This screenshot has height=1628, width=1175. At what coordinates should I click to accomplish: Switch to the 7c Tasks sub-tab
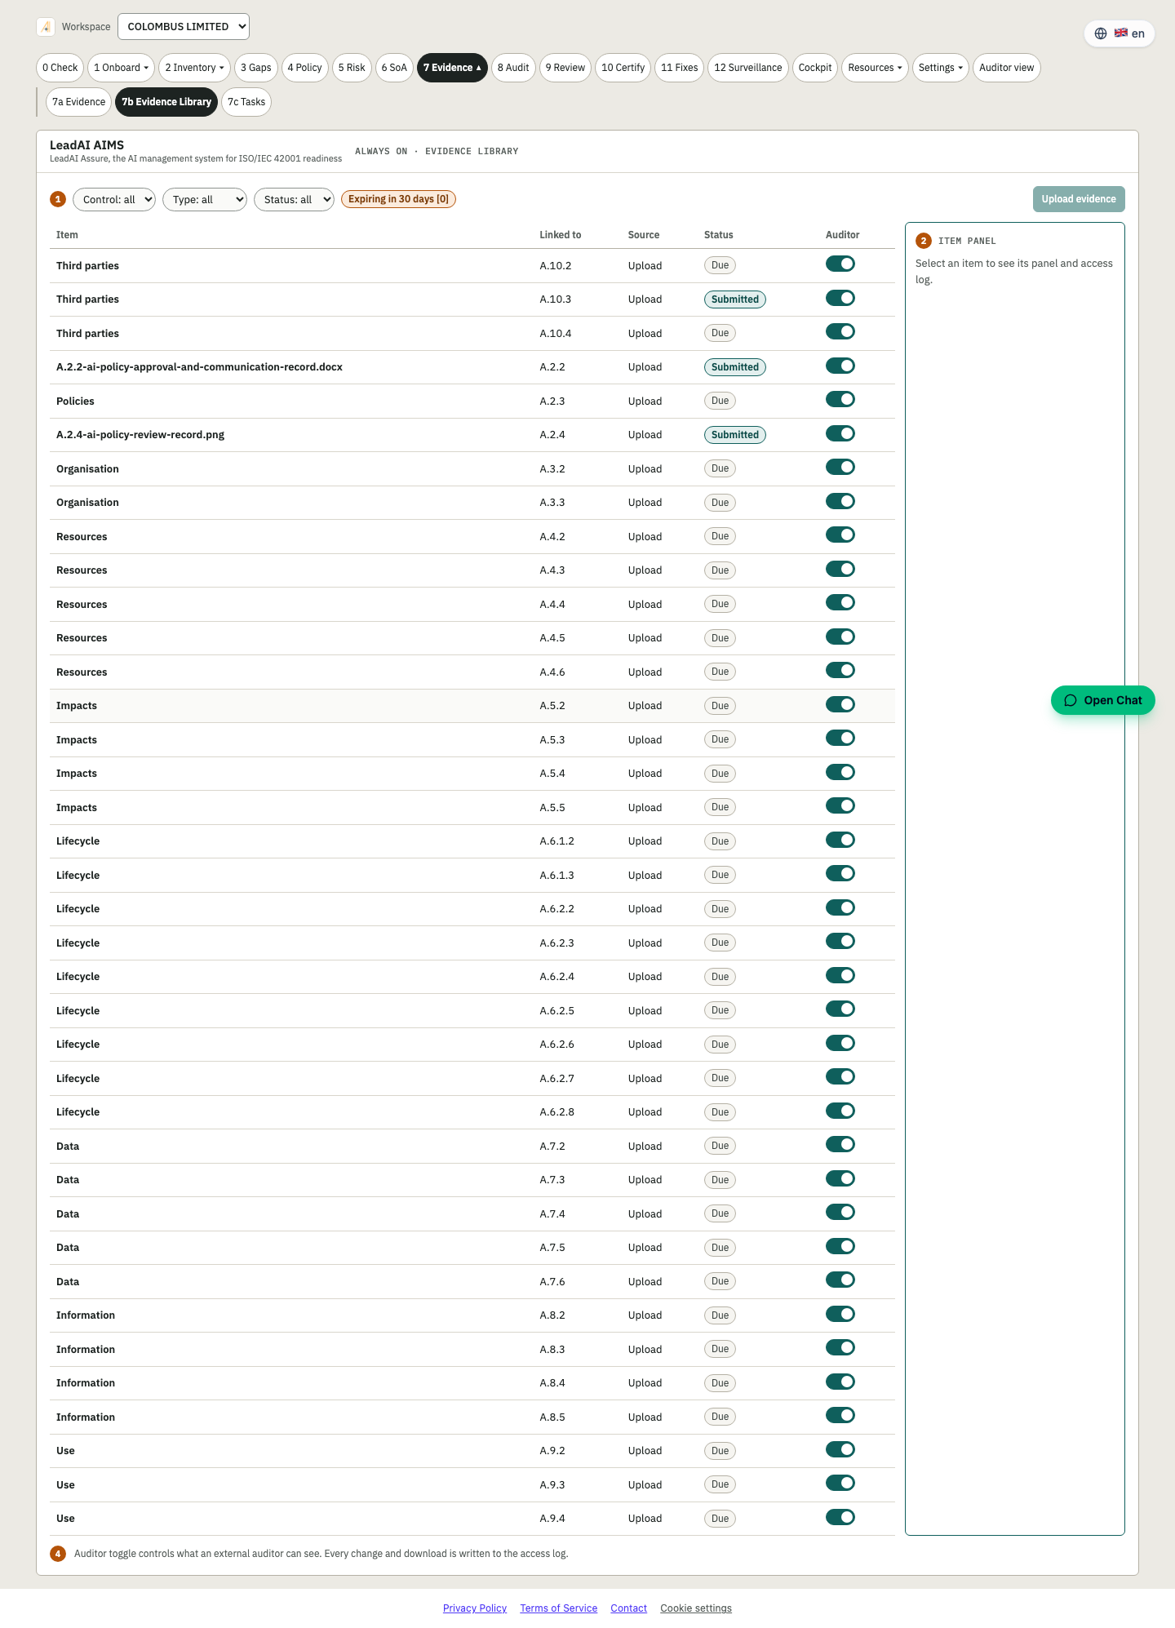click(246, 102)
